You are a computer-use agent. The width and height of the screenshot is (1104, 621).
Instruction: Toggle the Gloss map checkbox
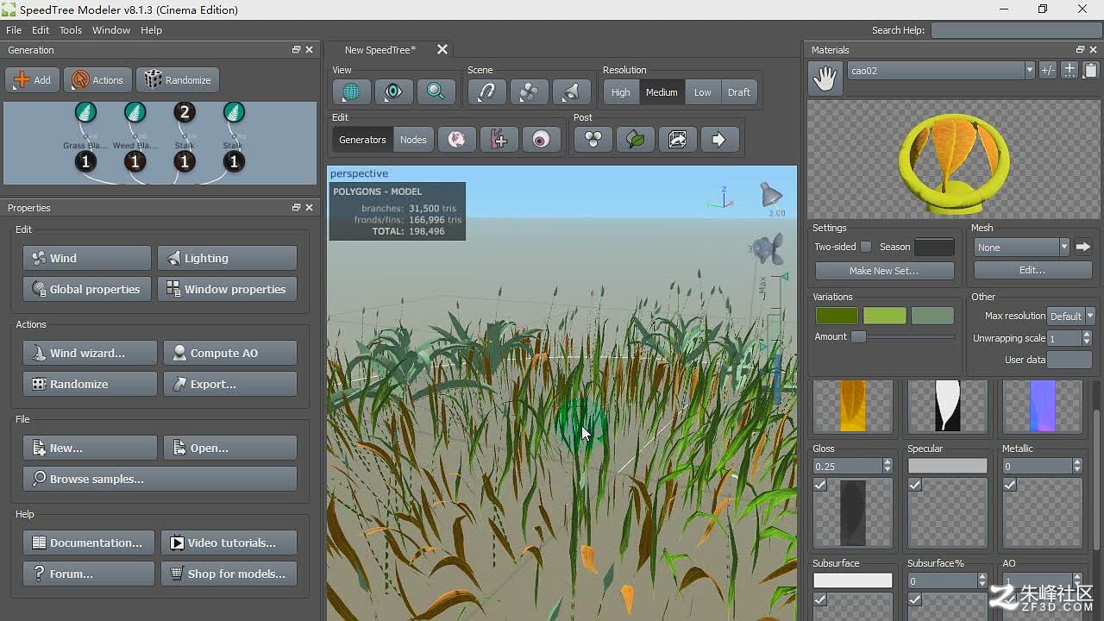820,485
